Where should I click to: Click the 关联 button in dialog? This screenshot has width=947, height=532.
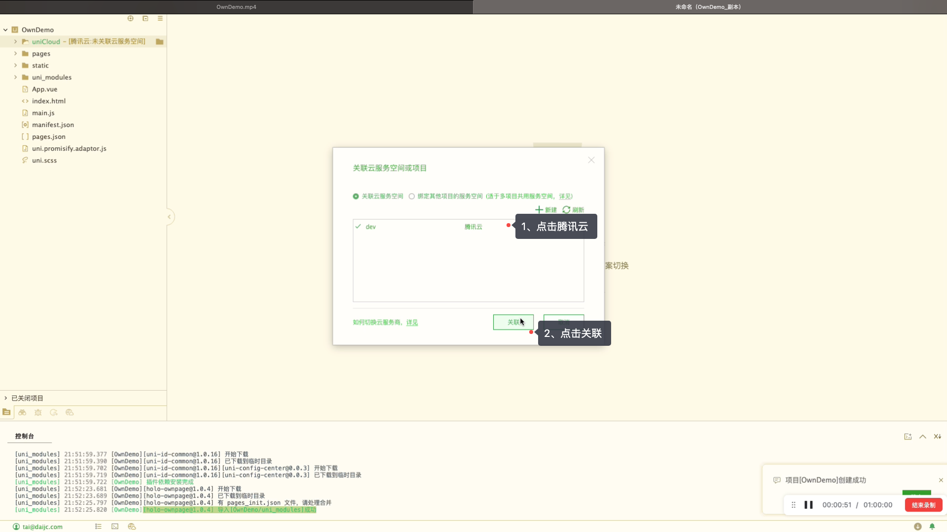tap(513, 322)
